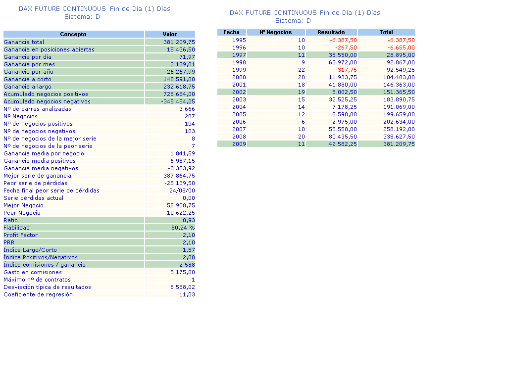The image size is (507, 380).
Task: Click the red result -317,75 for 1999
Action: [x=346, y=70]
